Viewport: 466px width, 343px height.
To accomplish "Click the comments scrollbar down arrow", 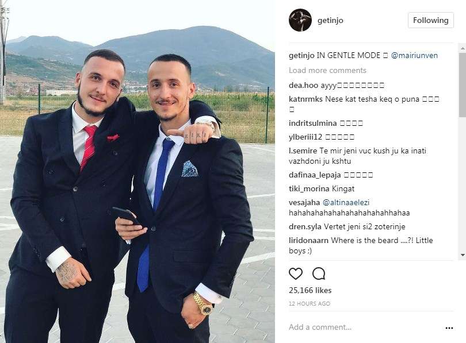I will coord(463,255).
